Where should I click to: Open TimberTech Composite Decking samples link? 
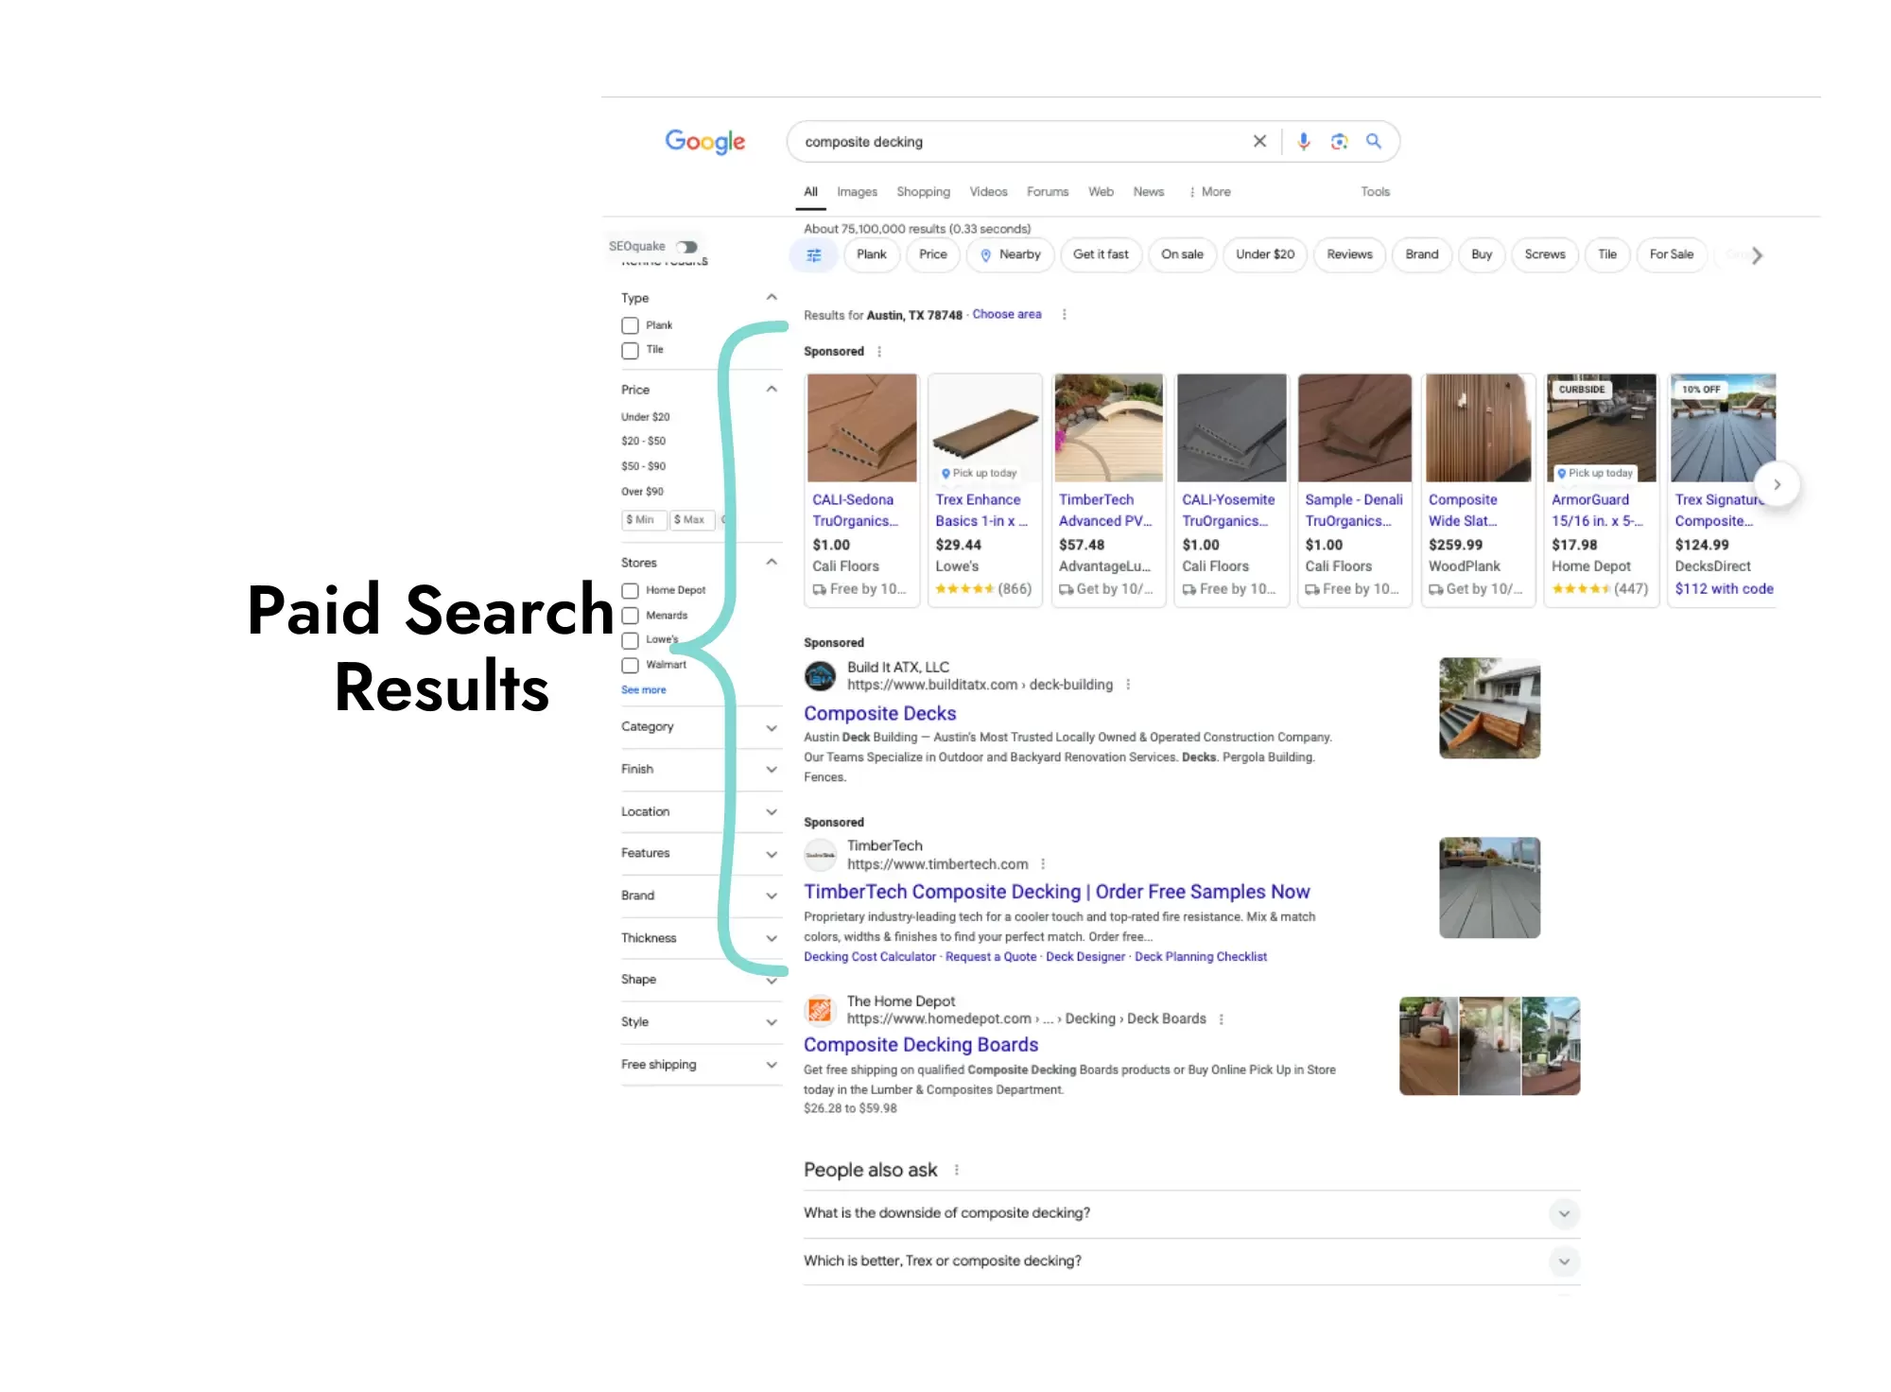click(1056, 892)
